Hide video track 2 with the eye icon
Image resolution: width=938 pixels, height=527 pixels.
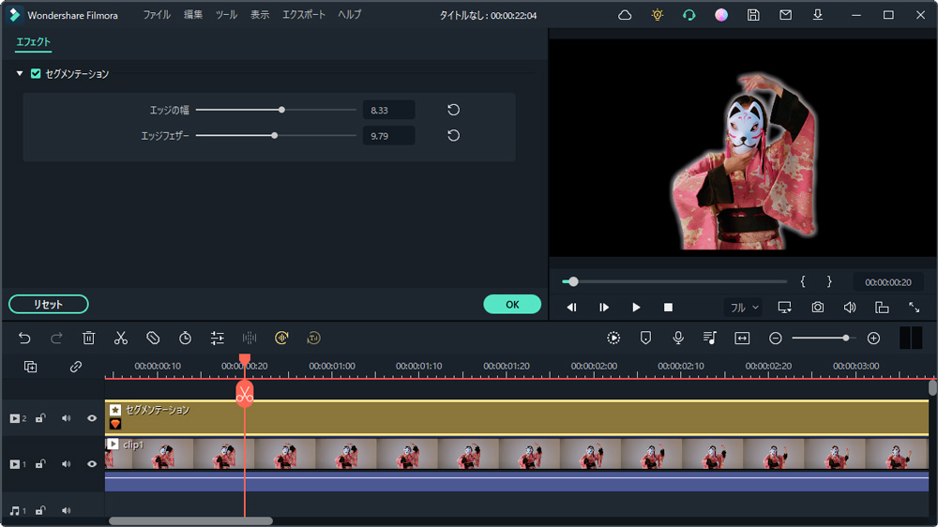(x=92, y=418)
